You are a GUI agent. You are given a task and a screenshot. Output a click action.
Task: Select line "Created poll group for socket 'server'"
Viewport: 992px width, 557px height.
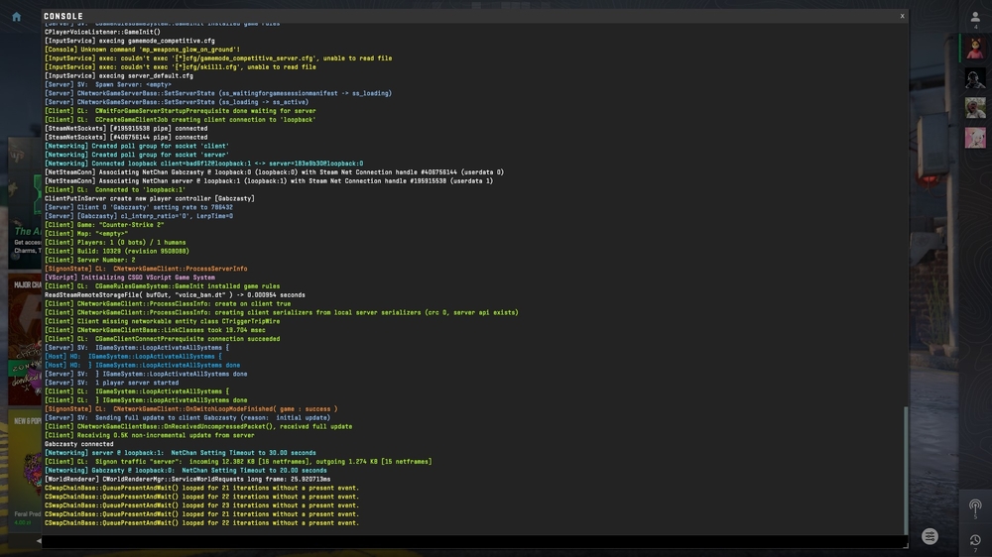[x=137, y=155]
